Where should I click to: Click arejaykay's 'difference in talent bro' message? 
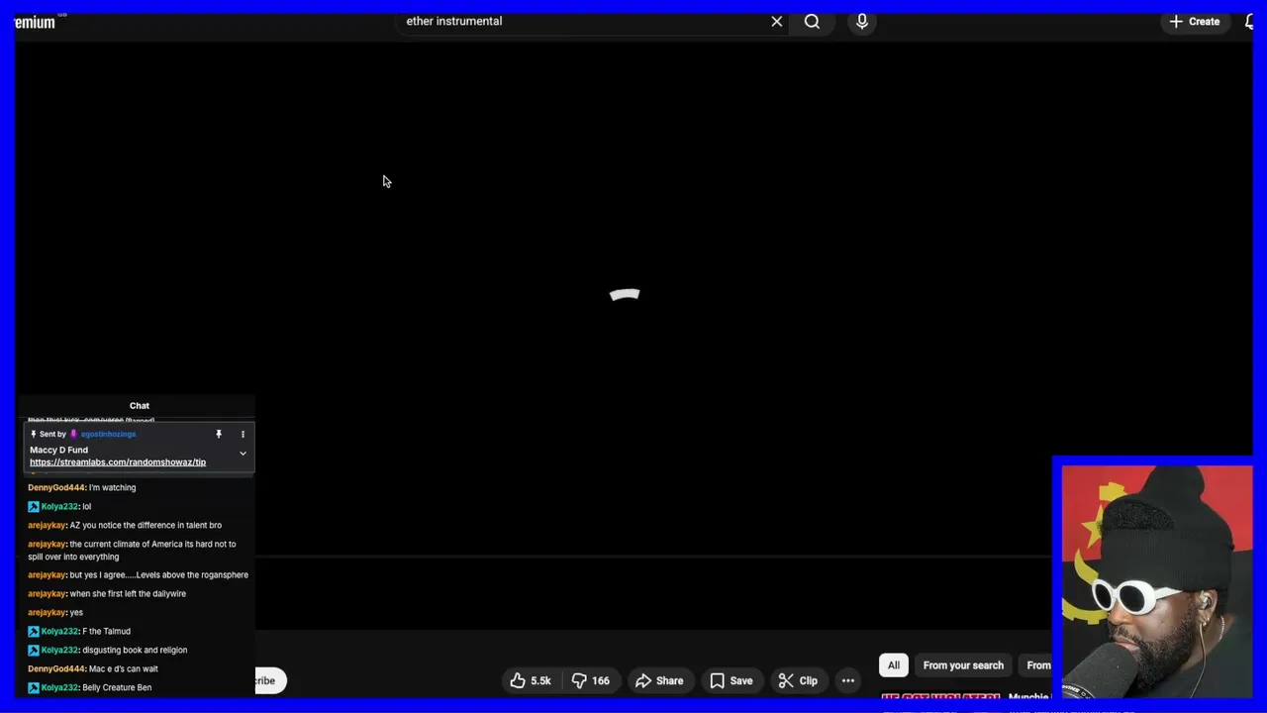coord(125,525)
